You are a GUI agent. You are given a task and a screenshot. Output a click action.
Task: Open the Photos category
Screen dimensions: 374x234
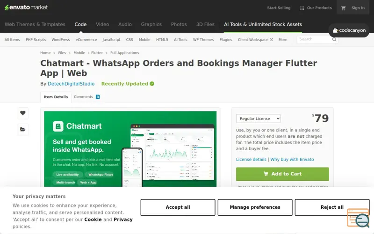[x=179, y=24]
